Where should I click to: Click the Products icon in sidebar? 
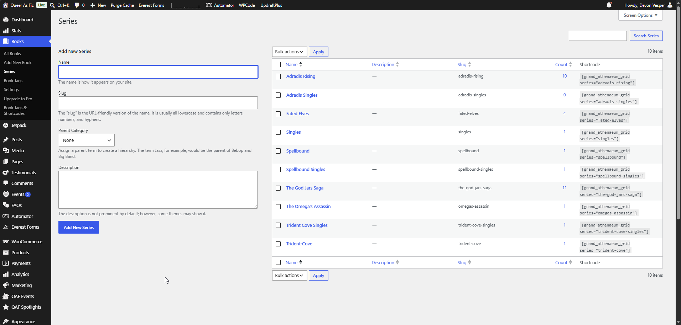point(6,252)
